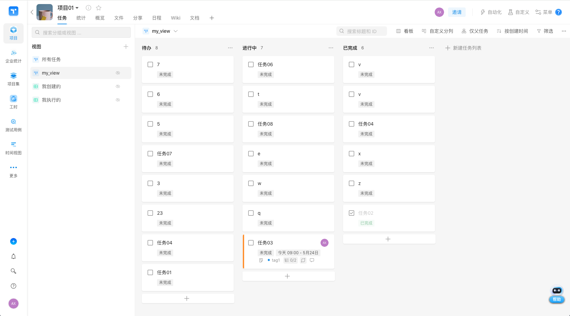Open comment icon on 任务03 card
Image resolution: width=570 pixels, height=316 pixels.
(x=312, y=260)
